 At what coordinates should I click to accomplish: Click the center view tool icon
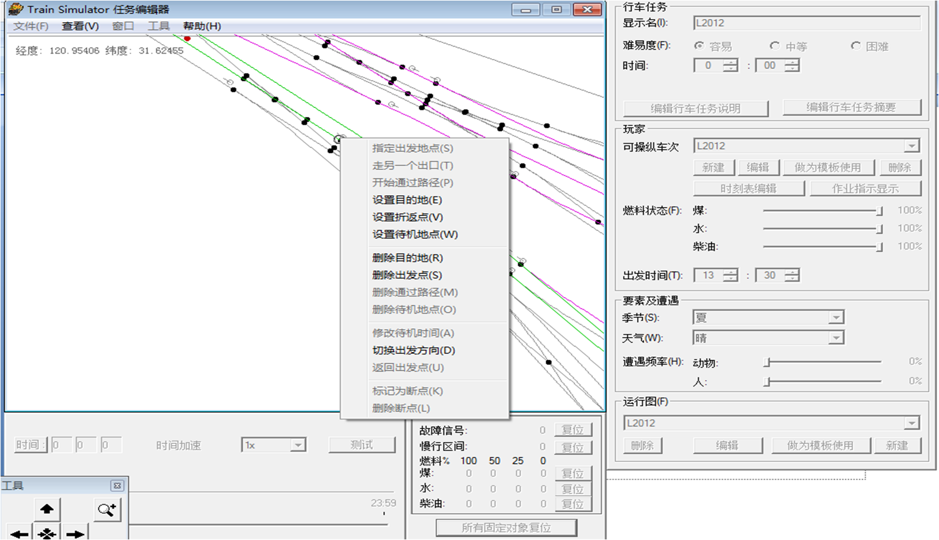pyautogui.click(x=47, y=533)
